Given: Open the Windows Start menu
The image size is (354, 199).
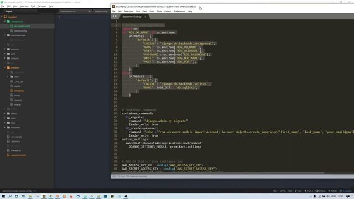Looking at the screenshot, I should [x=3, y=196].
